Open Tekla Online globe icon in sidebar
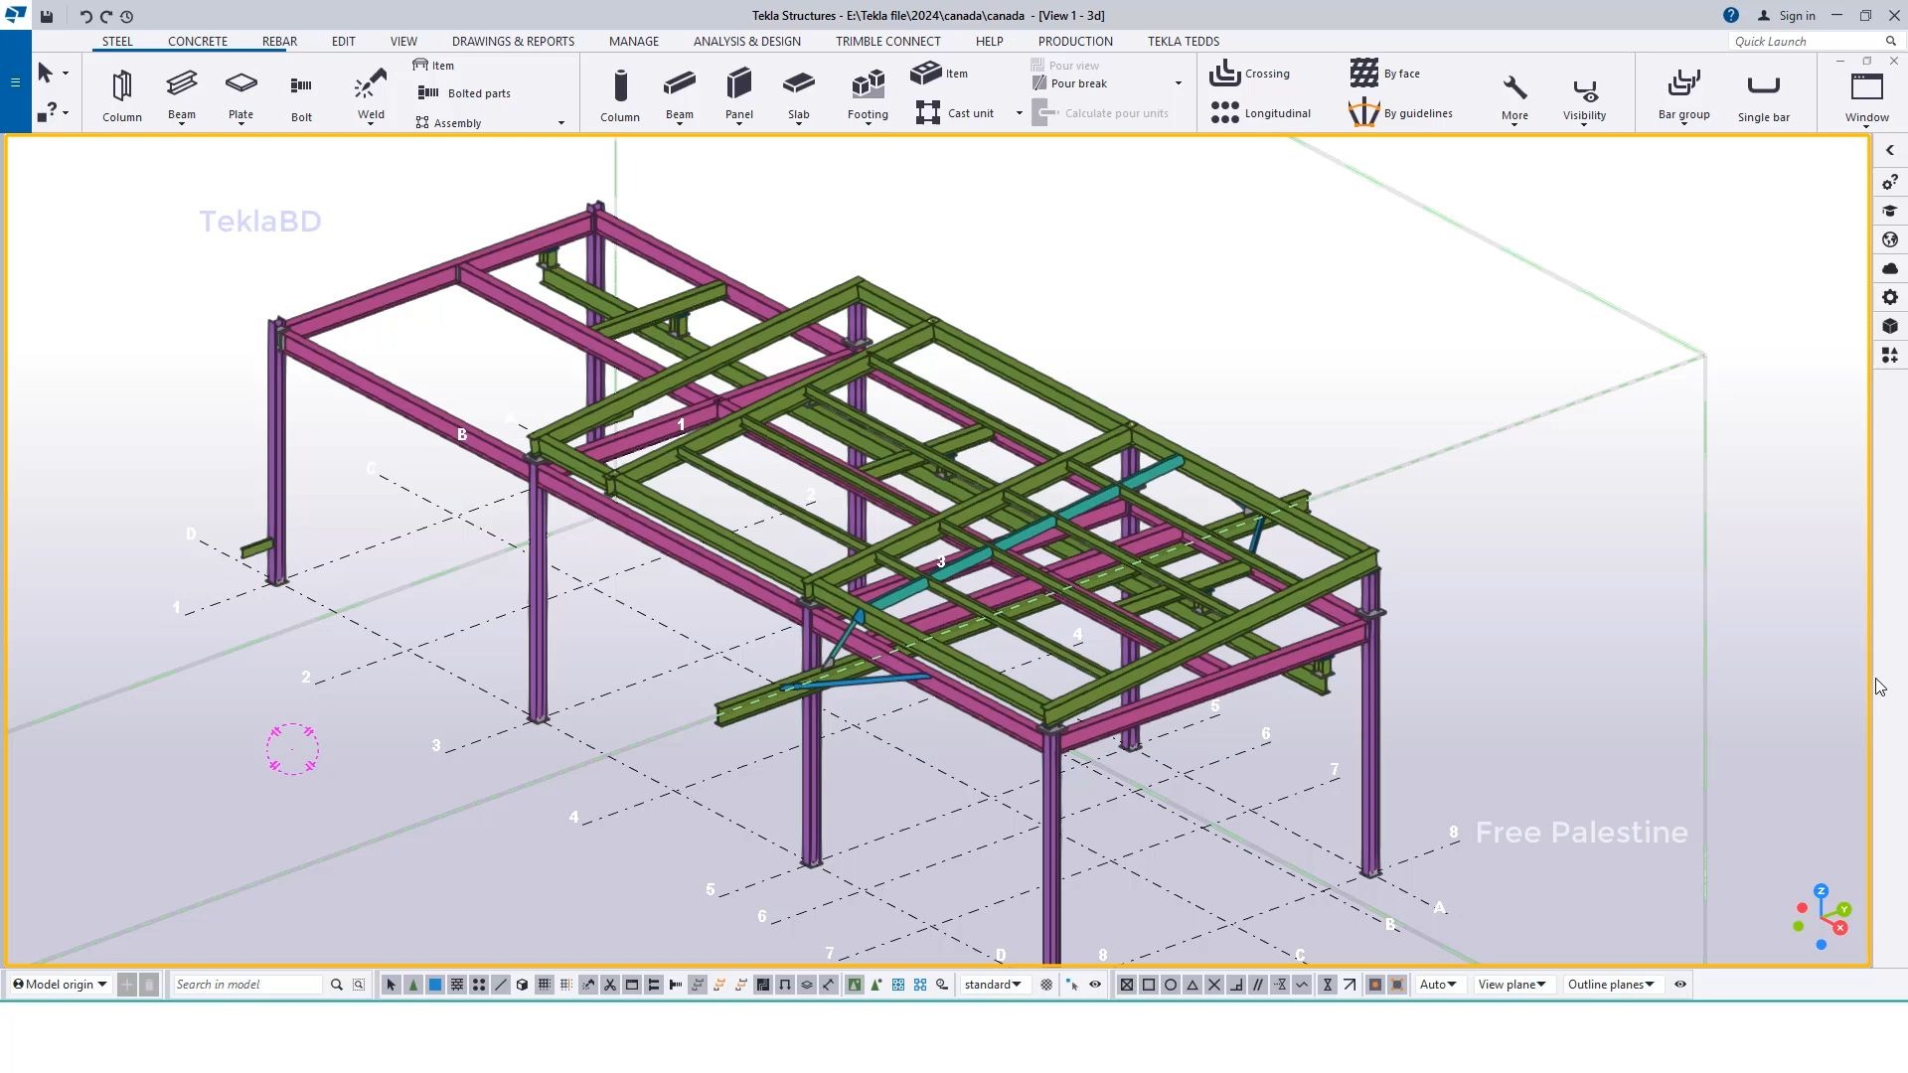1908x1073 pixels. 1889,239
